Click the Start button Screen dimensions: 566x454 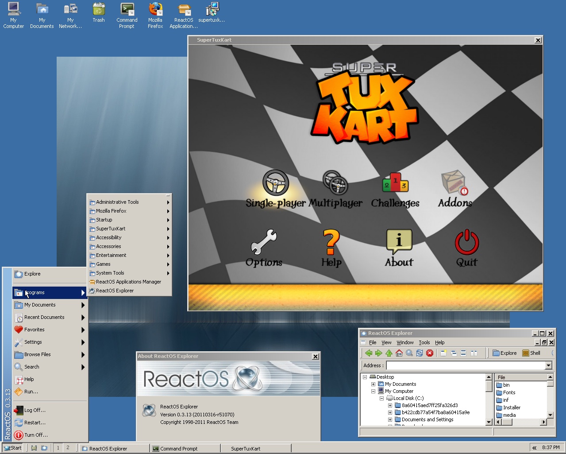coord(12,448)
